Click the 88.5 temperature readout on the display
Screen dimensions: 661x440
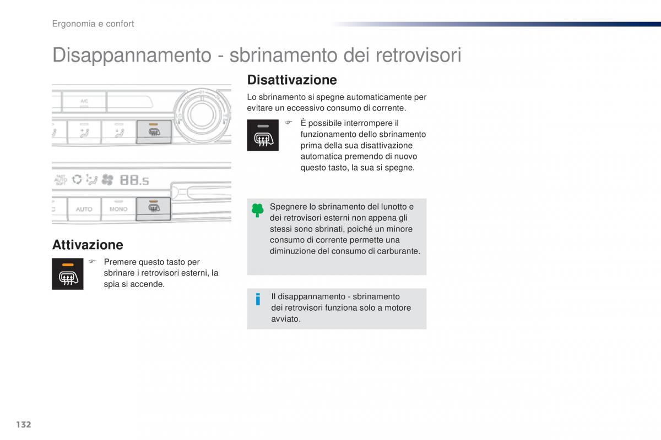click(134, 180)
